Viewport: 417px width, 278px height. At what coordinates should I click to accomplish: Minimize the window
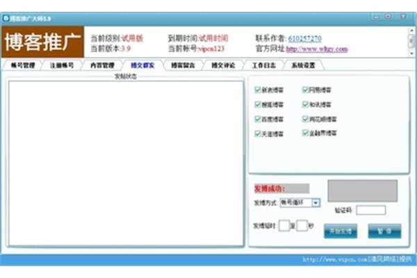tap(376, 17)
